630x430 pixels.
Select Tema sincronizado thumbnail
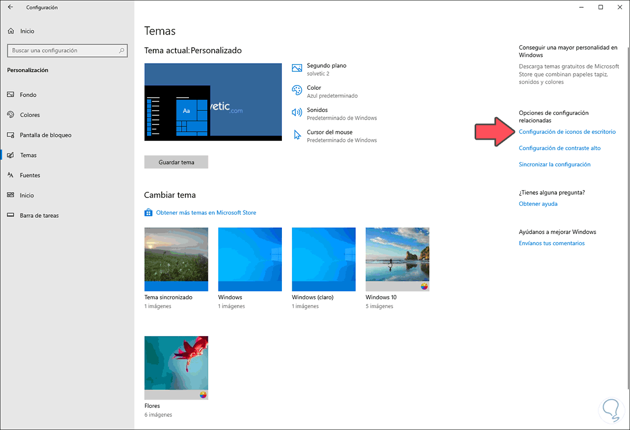[176, 259]
